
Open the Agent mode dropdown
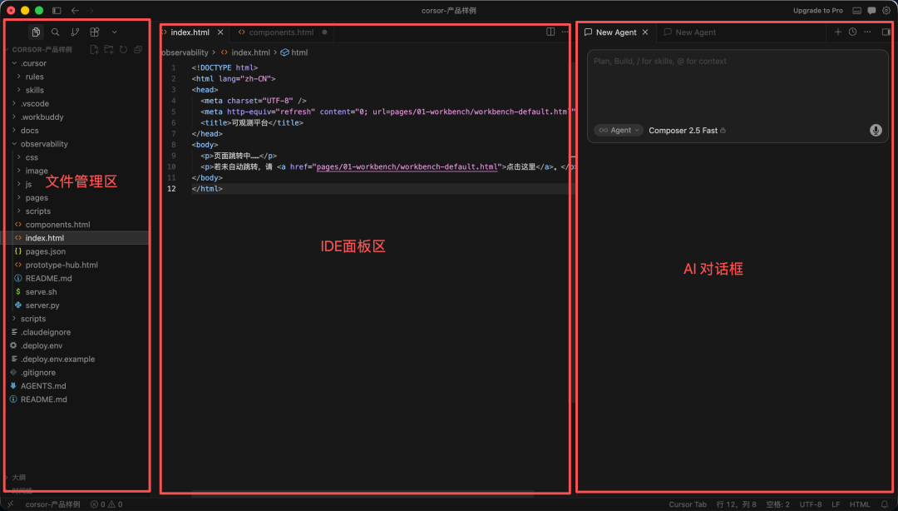619,131
